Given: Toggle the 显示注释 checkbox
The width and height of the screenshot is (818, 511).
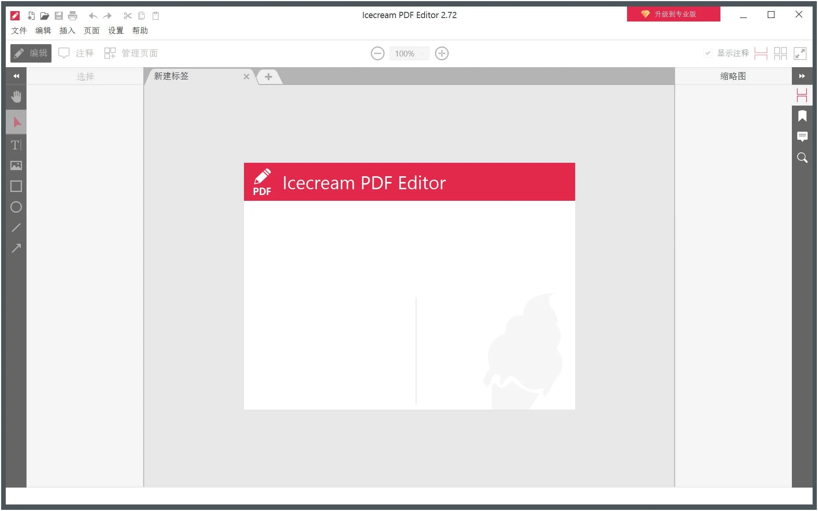Looking at the screenshot, I should click(707, 53).
